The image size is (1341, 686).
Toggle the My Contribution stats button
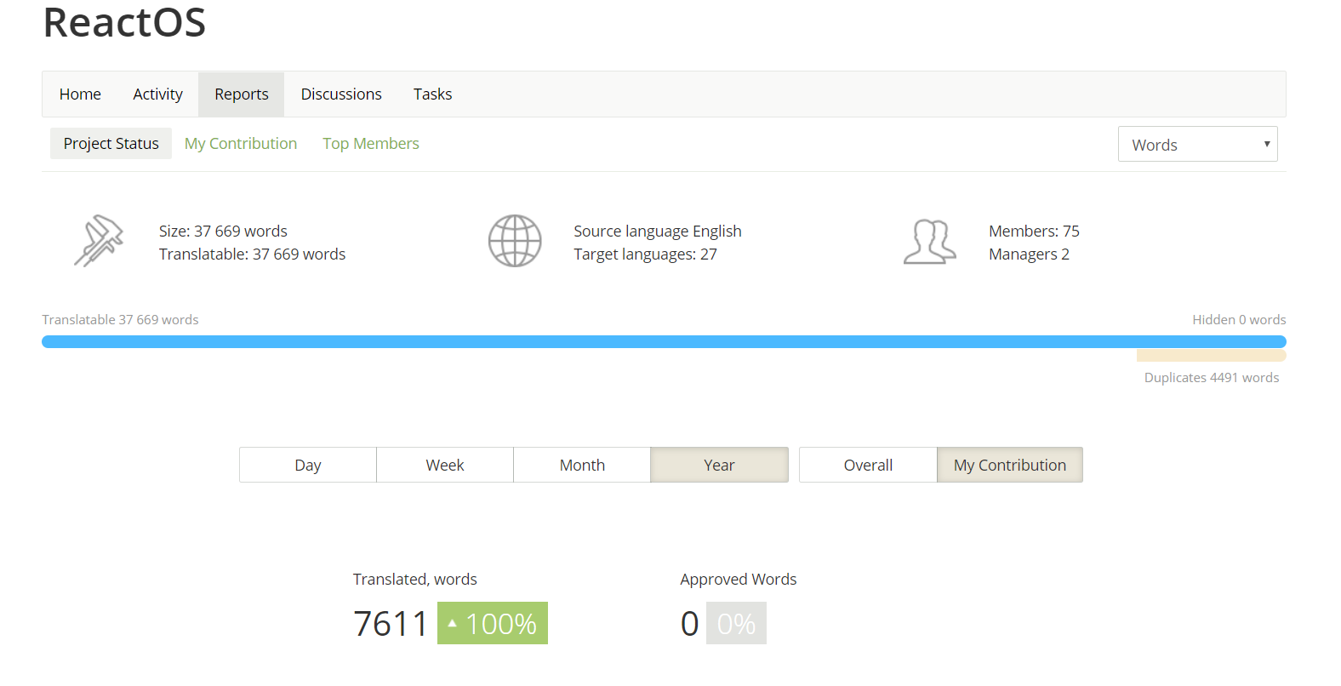pos(1010,465)
